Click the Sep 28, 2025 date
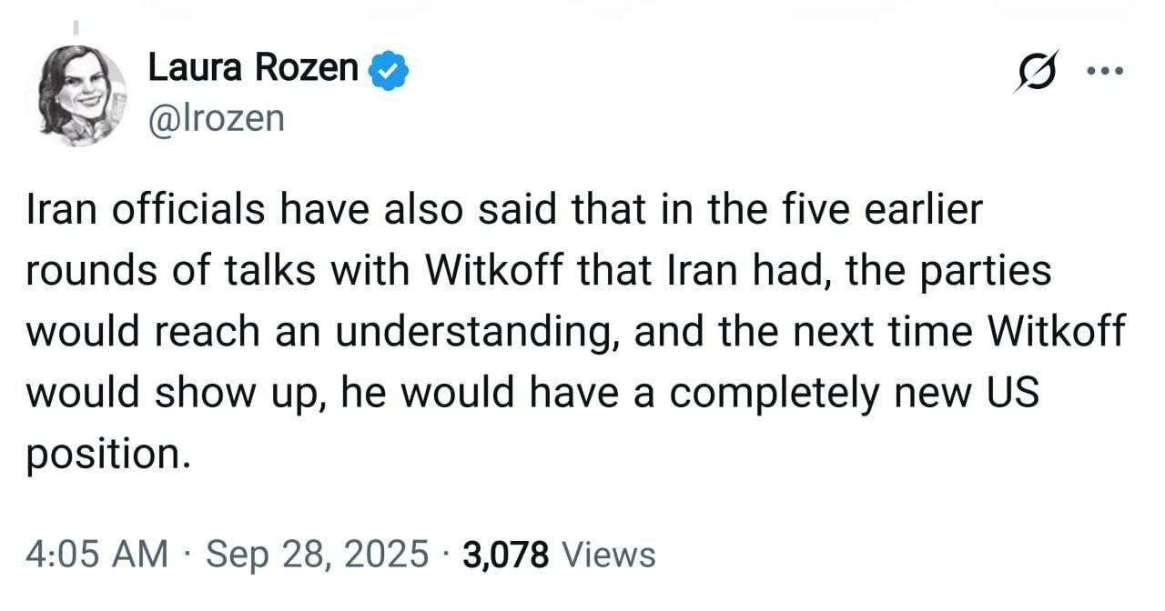This screenshot has width=1165, height=611. [317, 554]
